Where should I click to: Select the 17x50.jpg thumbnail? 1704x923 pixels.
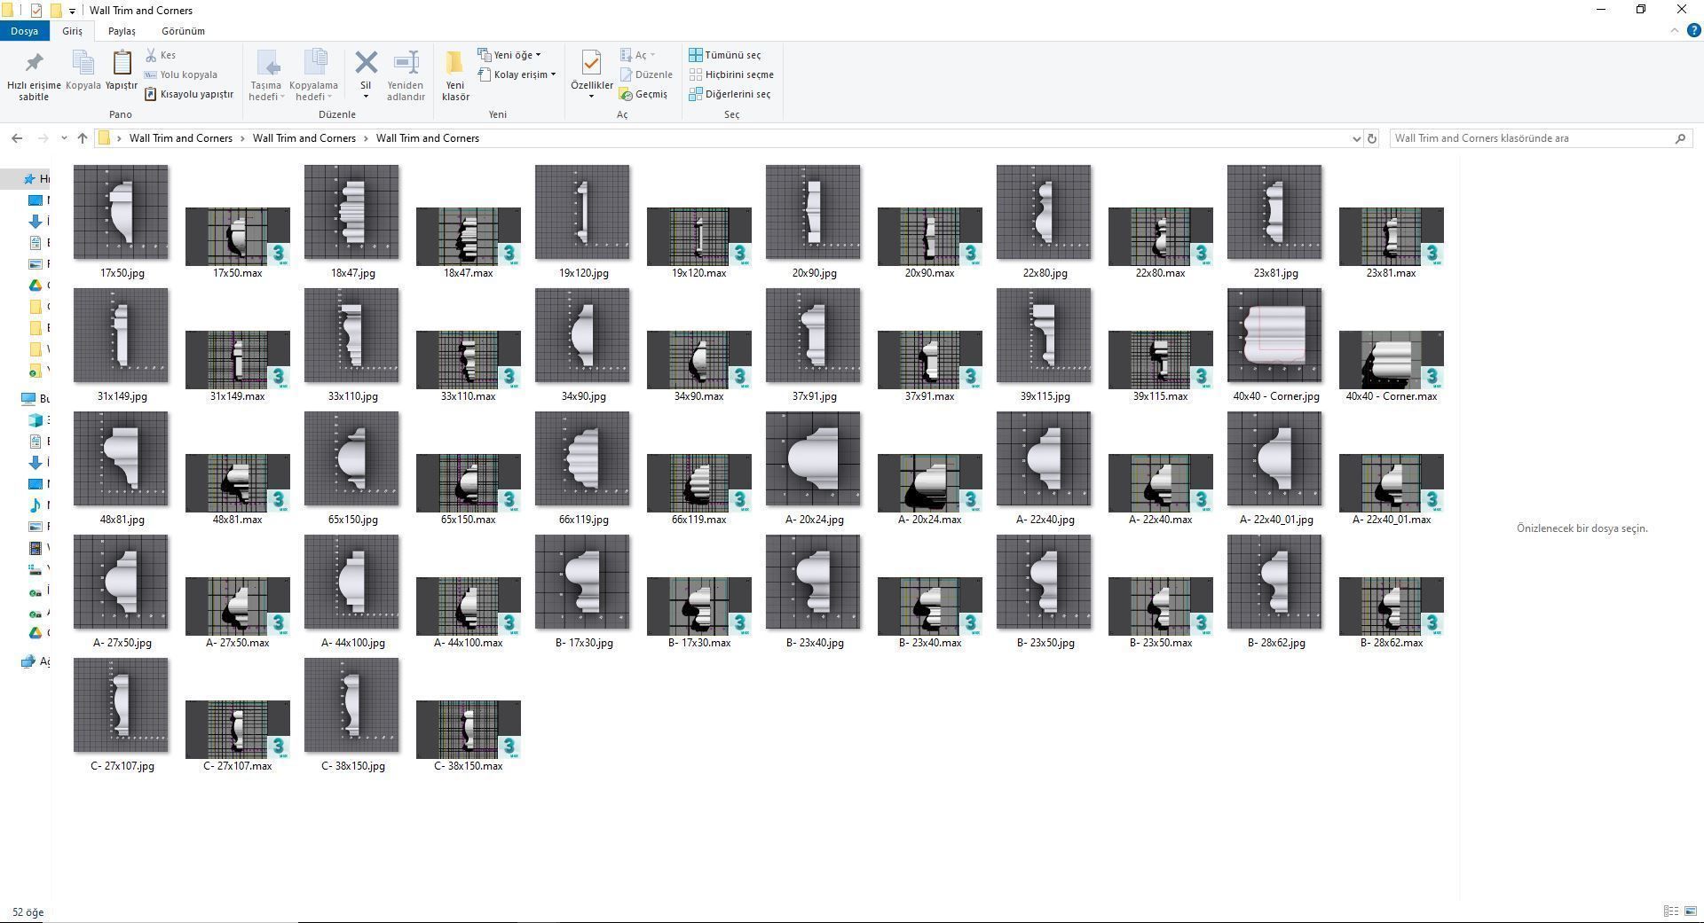(x=121, y=212)
